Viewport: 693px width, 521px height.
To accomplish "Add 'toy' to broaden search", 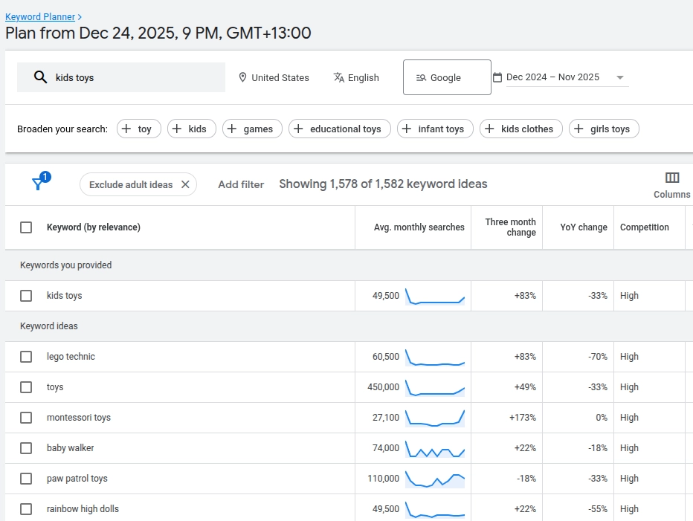I will pos(139,129).
